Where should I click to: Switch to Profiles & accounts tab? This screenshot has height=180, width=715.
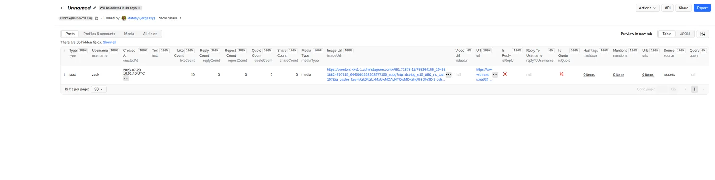tap(99, 34)
